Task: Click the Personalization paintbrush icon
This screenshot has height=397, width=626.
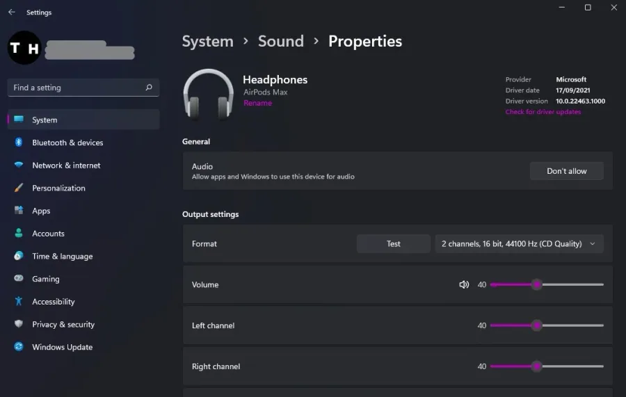Action: [x=19, y=188]
